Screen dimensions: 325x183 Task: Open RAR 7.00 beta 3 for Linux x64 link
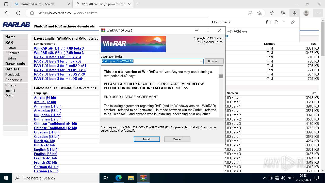click(58, 57)
